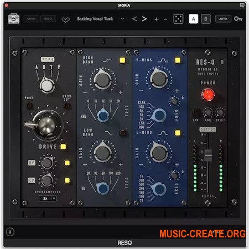This screenshot has width=249, height=249.
Task: Click the L-MIDS small Q knob
Action: tap(174, 175)
